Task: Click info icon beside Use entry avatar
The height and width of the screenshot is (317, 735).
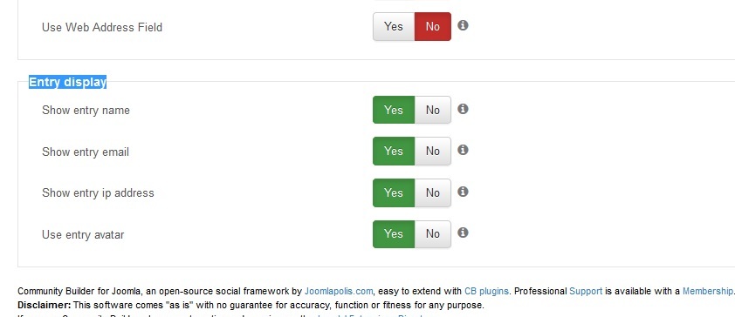Action: [x=463, y=233]
